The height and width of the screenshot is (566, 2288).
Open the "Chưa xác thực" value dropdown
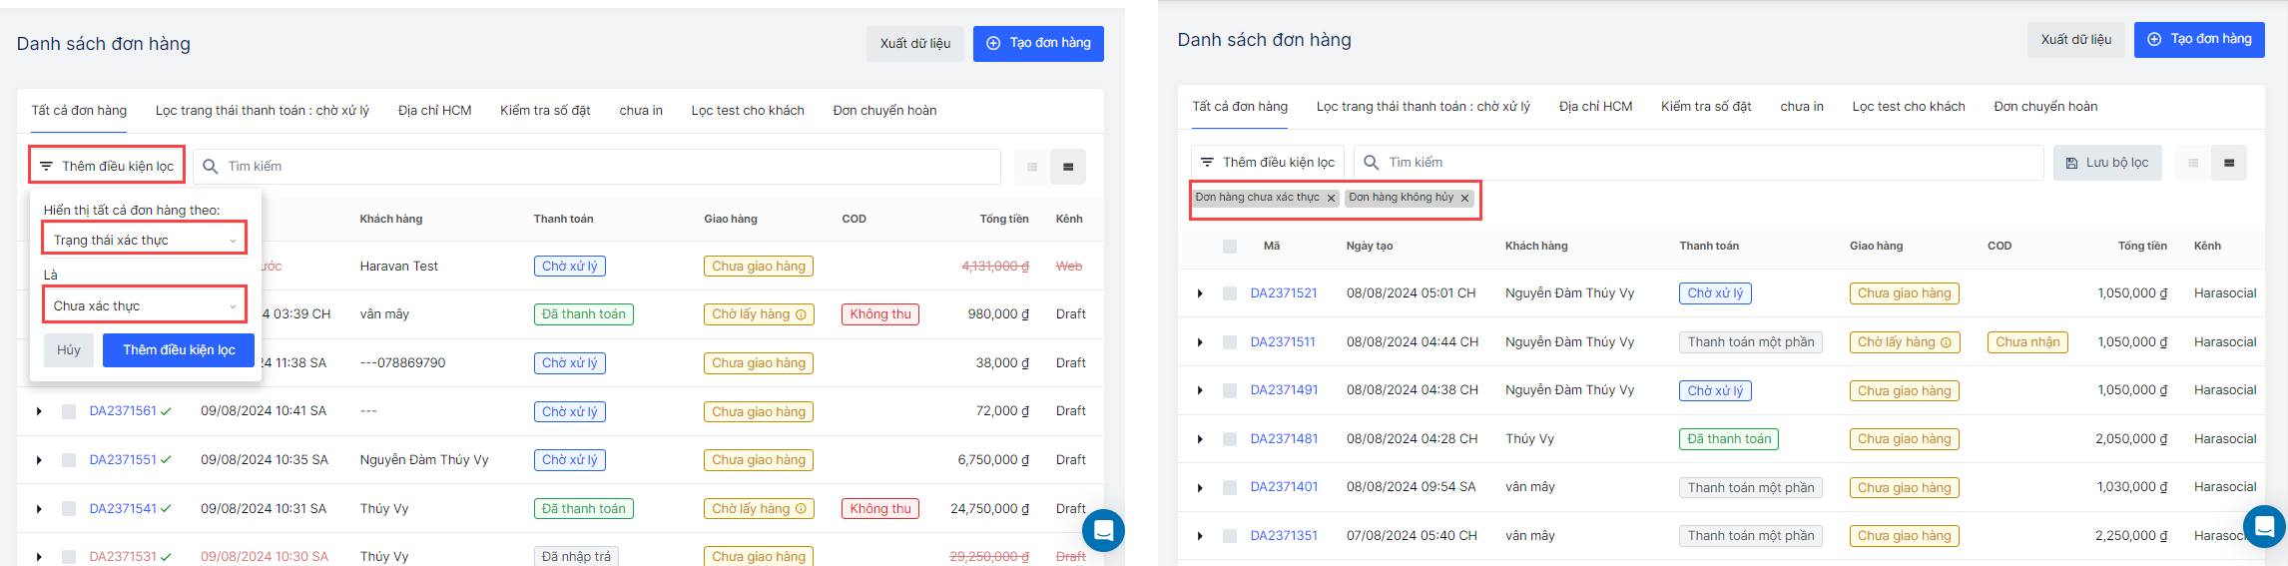(x=144, y=306)
